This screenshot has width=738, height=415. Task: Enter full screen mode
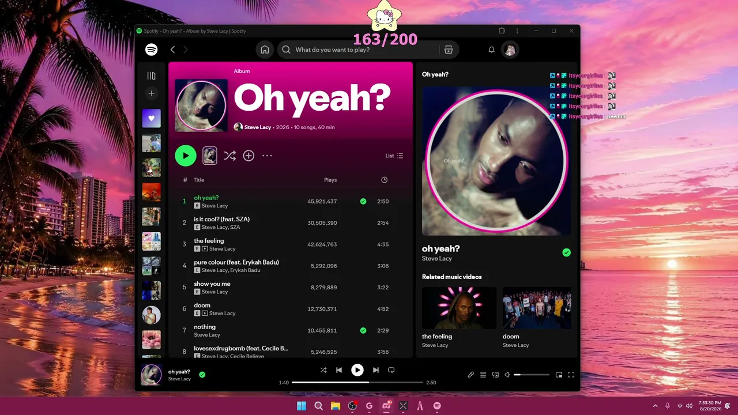[x=571, y=375]
